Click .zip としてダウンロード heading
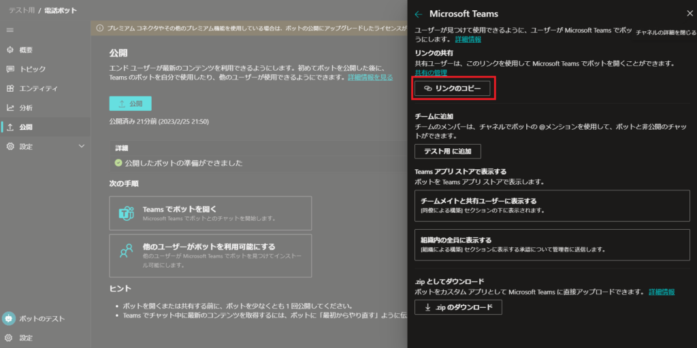 (449, 281)
